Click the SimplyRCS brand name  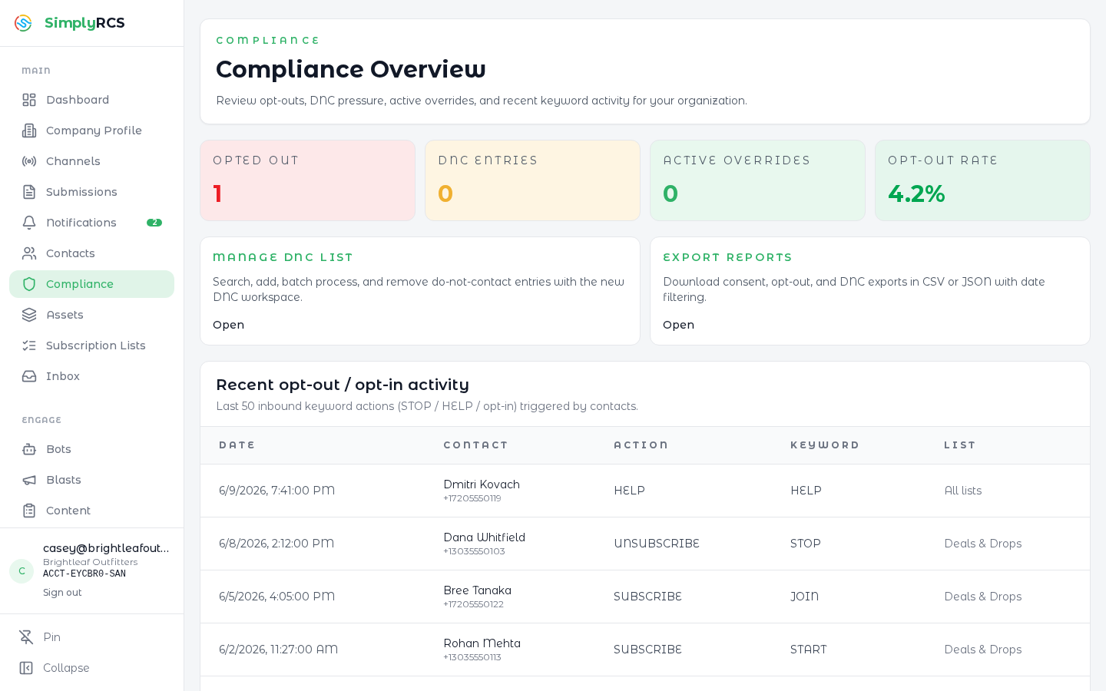[84, 23]
